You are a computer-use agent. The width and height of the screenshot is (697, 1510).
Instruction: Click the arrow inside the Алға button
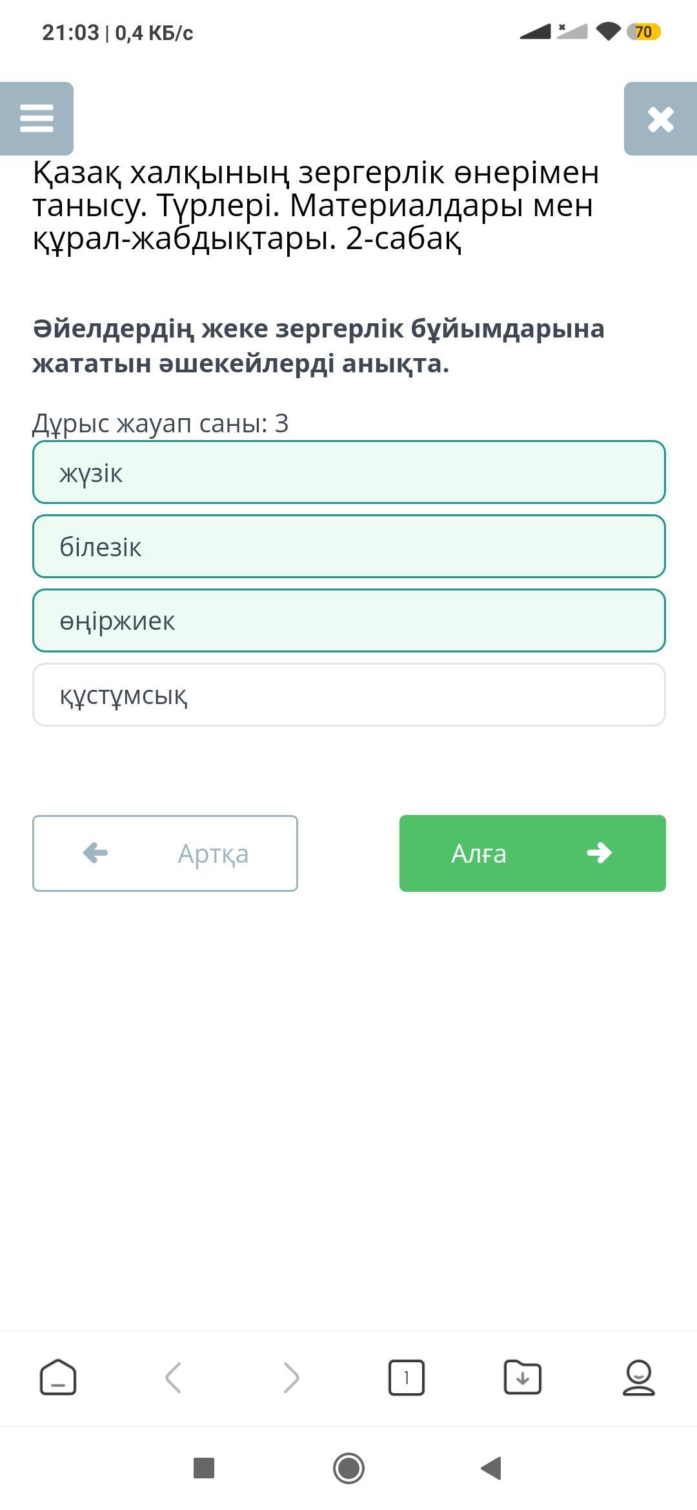[x=599, y=853]
